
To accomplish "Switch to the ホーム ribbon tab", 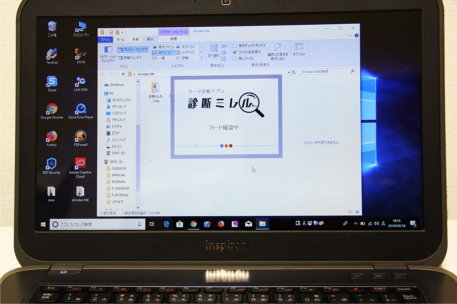I will point(120,40).
